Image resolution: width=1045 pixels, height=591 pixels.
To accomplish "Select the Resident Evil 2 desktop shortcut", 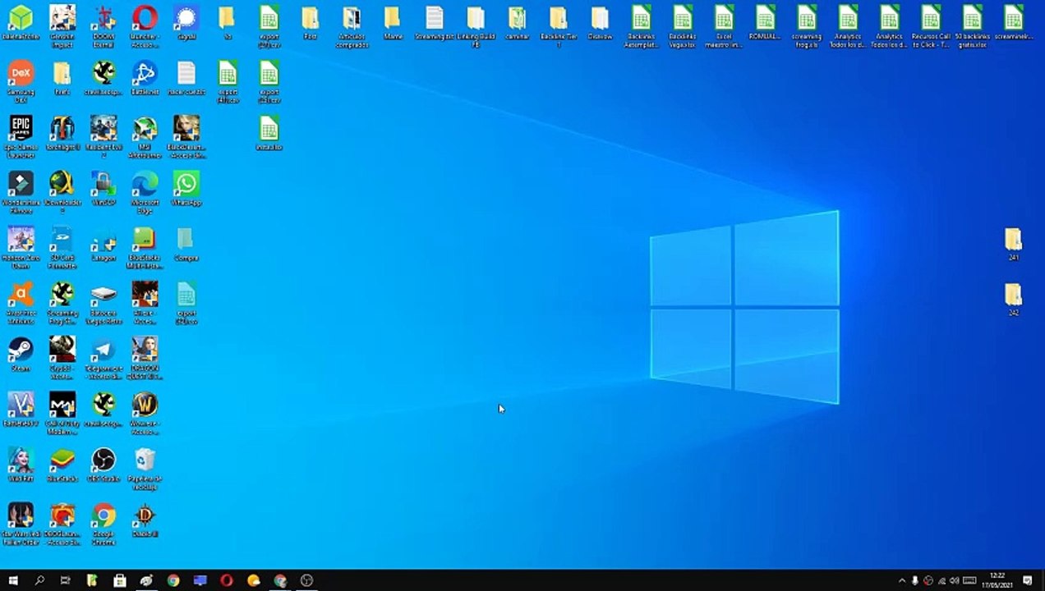I will [104, 137].
